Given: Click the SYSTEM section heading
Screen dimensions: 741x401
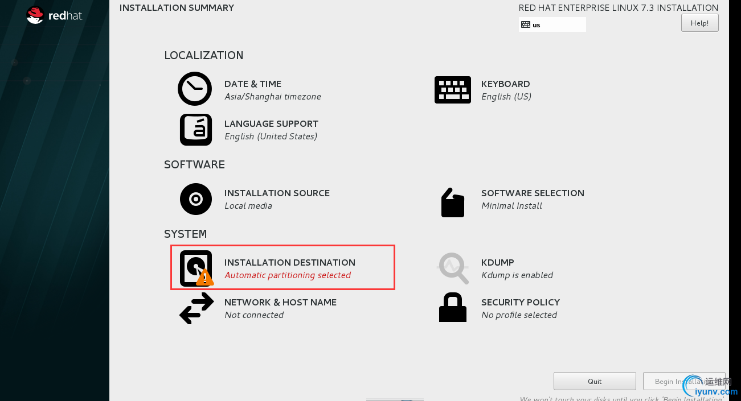Looking at the screenshot, I should [185, 234].
